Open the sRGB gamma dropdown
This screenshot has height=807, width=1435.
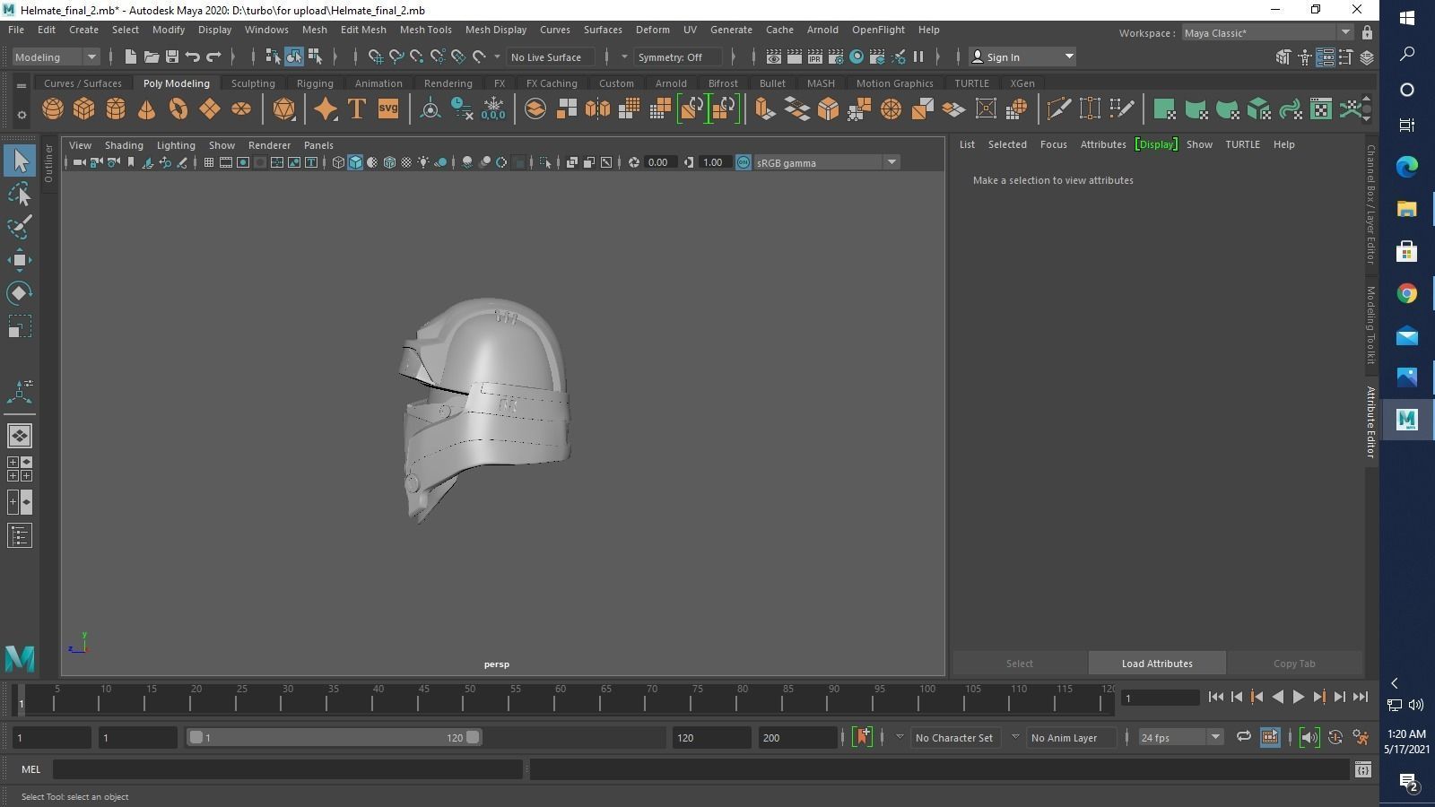pyautogui.click(x=826, y=162)
